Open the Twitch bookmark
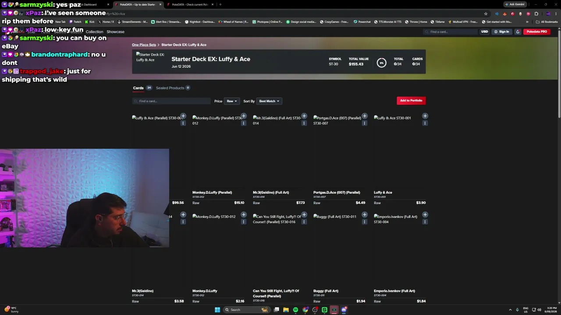This screenshot has height=315, width=561. [x=75, y=22]
